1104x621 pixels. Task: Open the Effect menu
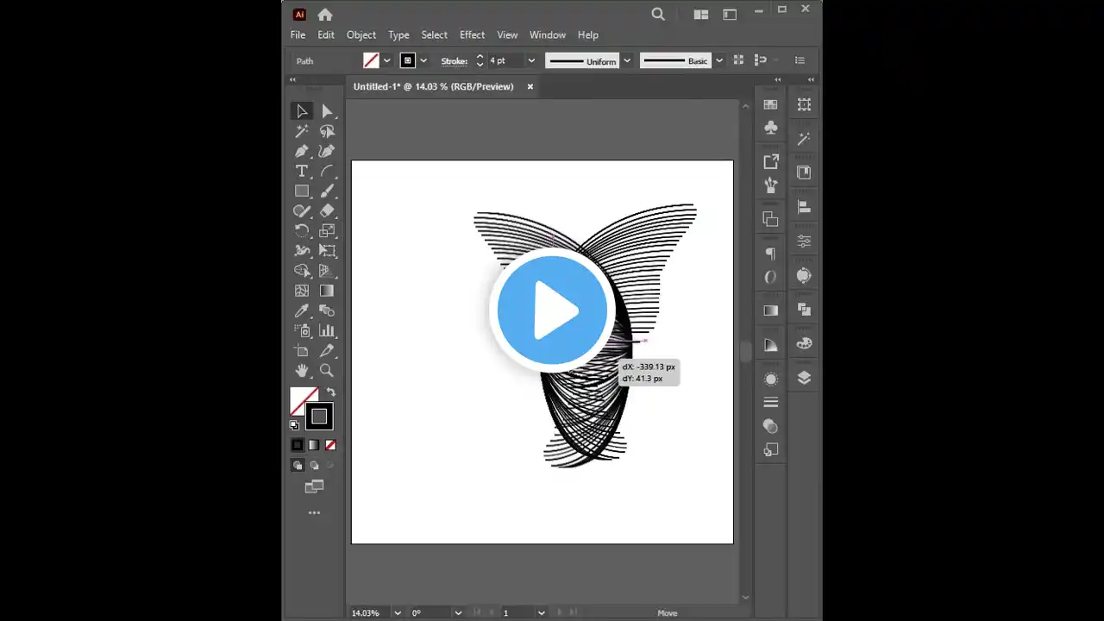[x=472, y=34]
